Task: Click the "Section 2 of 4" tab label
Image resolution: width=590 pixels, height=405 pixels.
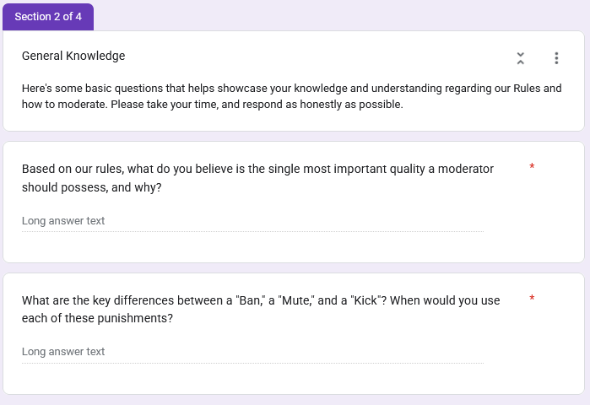Action: point(48,17)
